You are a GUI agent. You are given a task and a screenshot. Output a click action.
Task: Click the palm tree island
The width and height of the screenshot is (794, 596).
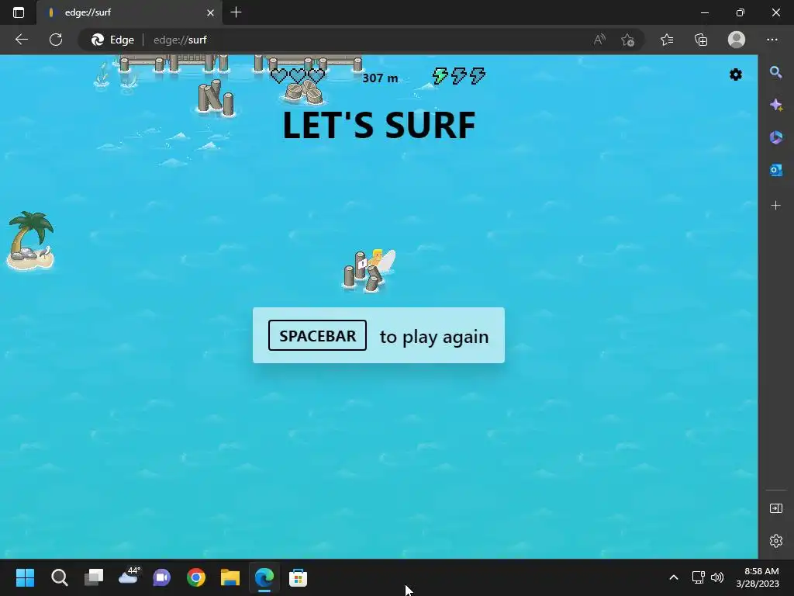(30, 241)
